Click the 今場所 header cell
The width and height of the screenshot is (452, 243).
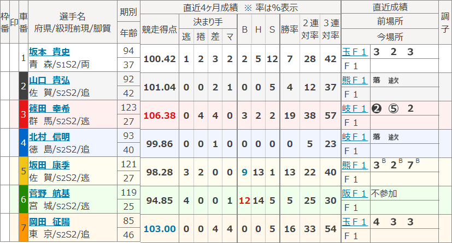[390, 37]
